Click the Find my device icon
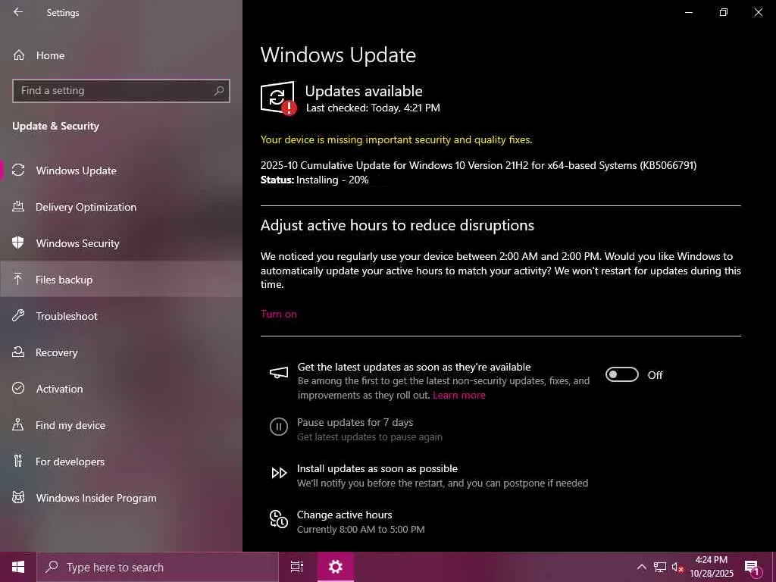776x582 pixels. click(18, 424)
